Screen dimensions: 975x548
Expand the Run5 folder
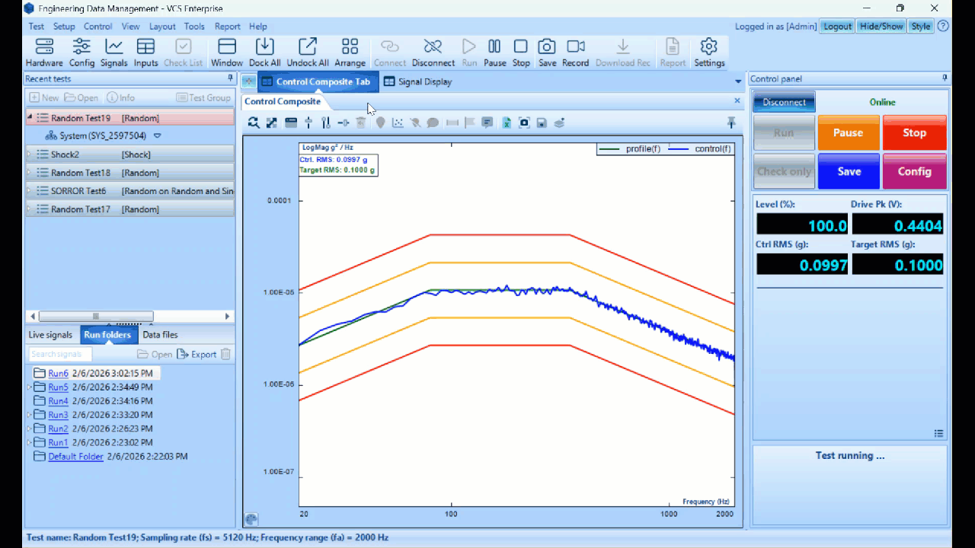[30, 387]
